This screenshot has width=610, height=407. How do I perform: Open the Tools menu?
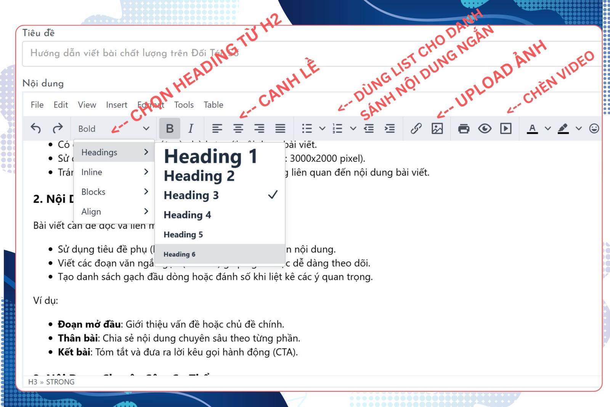(x=184, y=105)
